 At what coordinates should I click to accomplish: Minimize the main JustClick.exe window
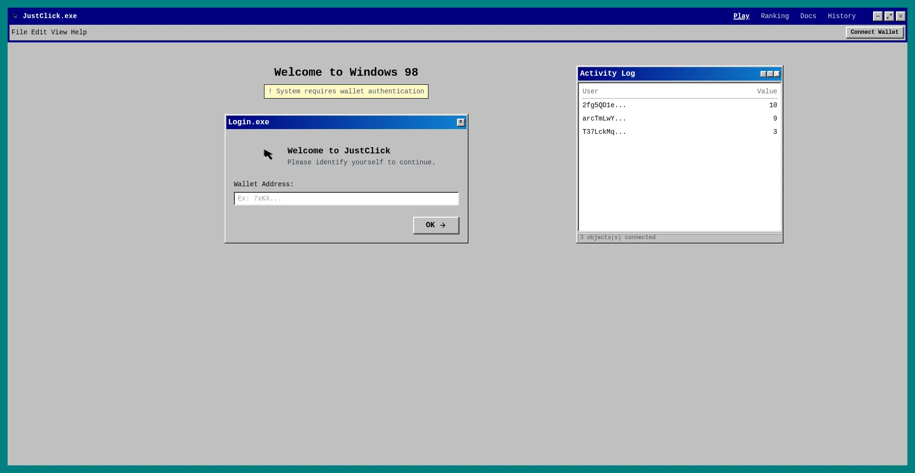[x=877, y=16]
